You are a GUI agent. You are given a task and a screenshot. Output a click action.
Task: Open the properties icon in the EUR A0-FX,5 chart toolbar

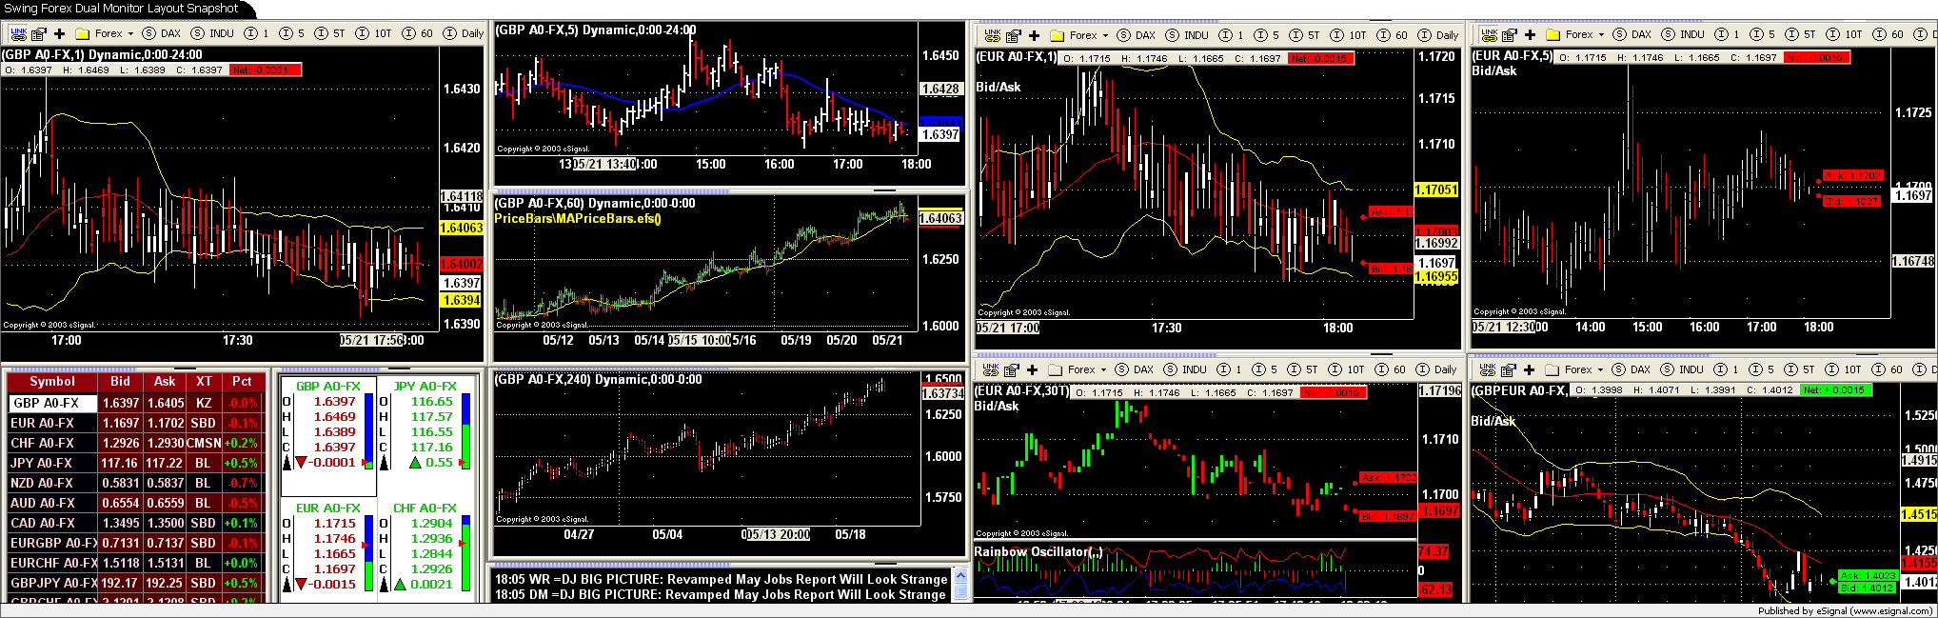(x=1510, y=34)
